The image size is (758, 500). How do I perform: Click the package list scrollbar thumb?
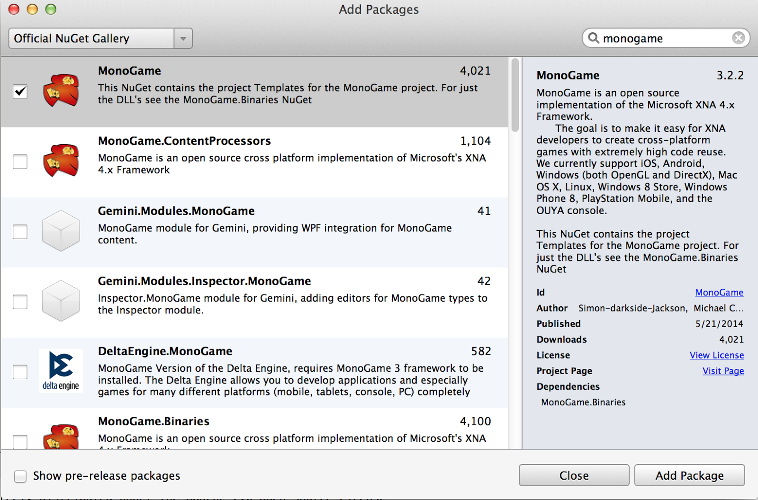(x=515, y=95)
